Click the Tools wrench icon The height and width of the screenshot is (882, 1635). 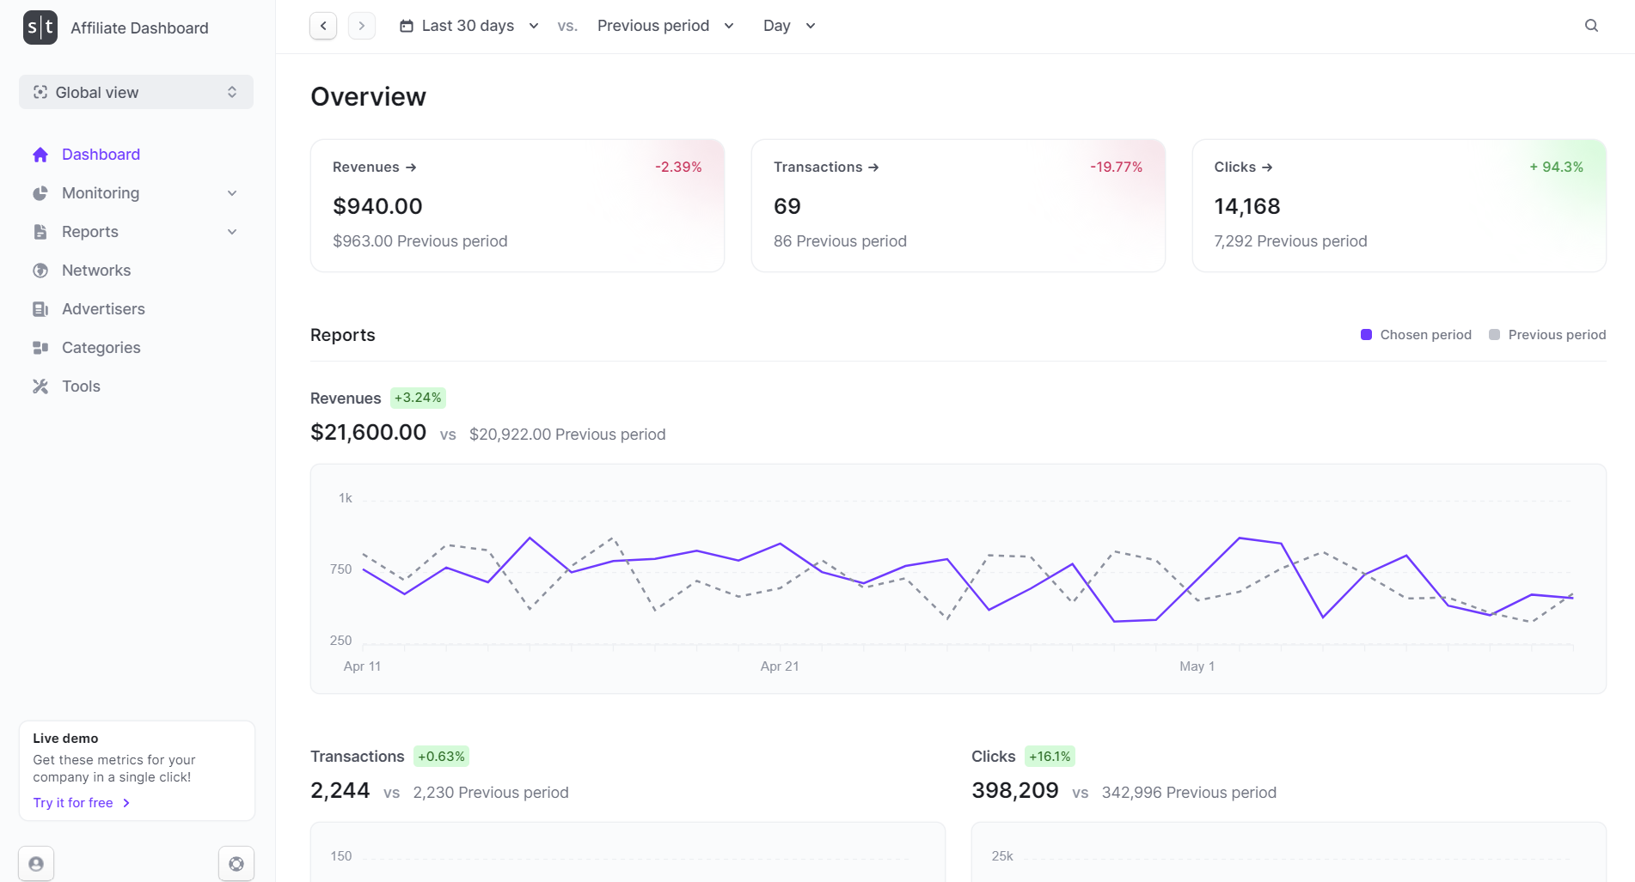click(x=40, y=386)
